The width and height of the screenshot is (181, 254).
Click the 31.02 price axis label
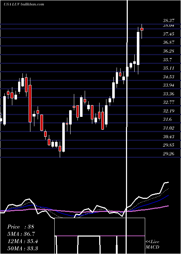(x=169, y=128)
